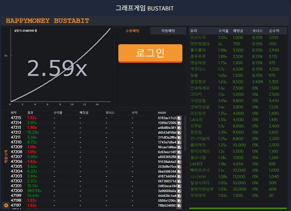291x211 pixels.
Task: Select the 180.56x result of round 47200
Action: (35, 191)
